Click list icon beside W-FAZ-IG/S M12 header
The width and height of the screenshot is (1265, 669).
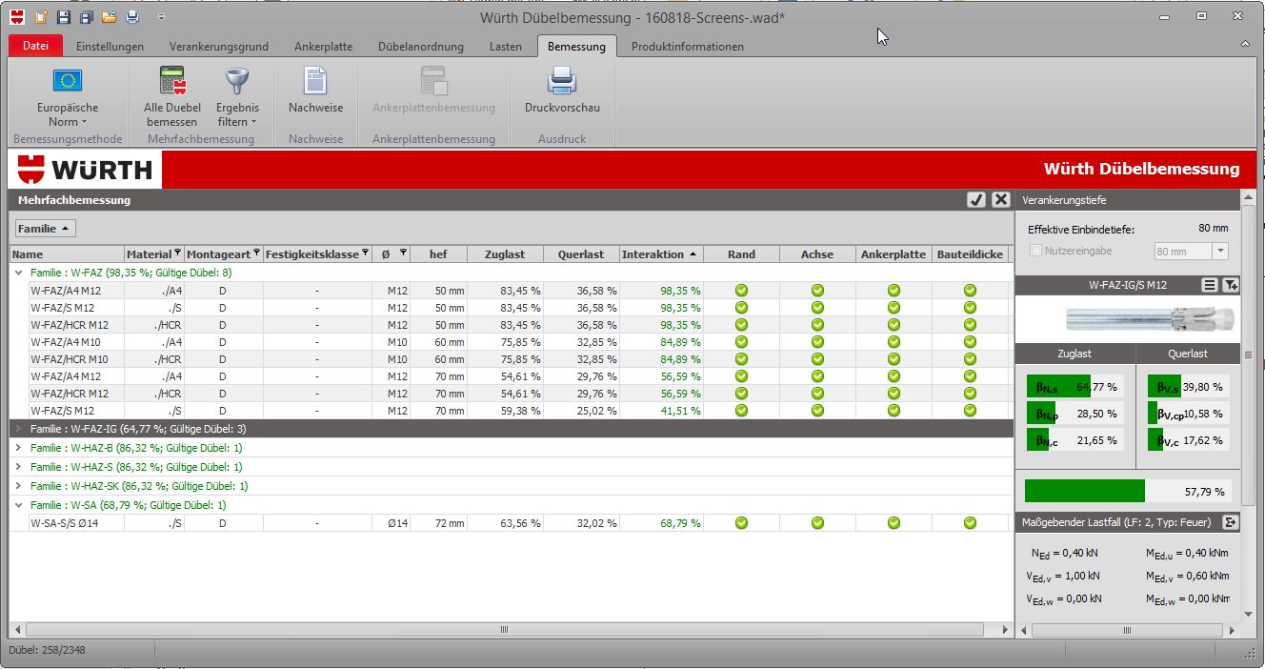point(1209,285)
